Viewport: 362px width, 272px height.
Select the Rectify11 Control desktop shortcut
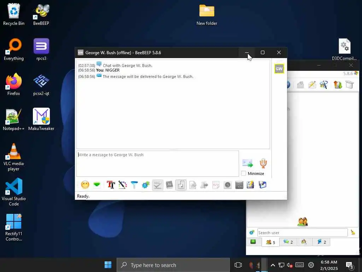pyautogui.click(x=14, y=227)
